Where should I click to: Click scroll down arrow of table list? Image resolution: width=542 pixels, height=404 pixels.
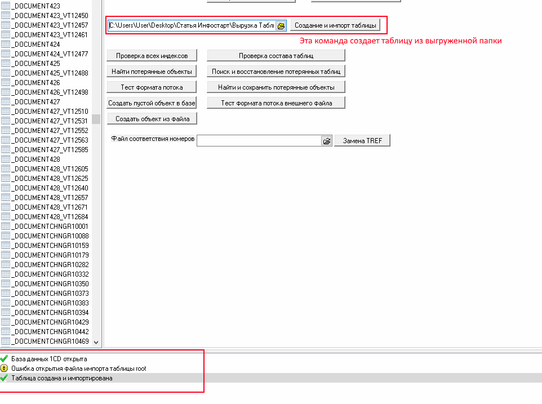click(96, 341)
